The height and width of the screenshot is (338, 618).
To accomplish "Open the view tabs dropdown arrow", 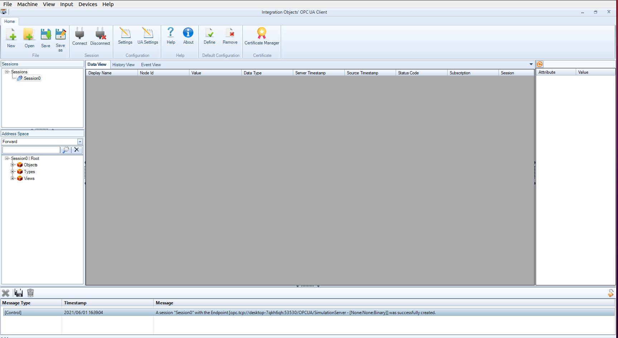I will (x=531, y=64).
